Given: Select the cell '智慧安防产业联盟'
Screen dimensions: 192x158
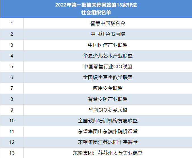Looking at the screenshot, I should coord(108,99).
